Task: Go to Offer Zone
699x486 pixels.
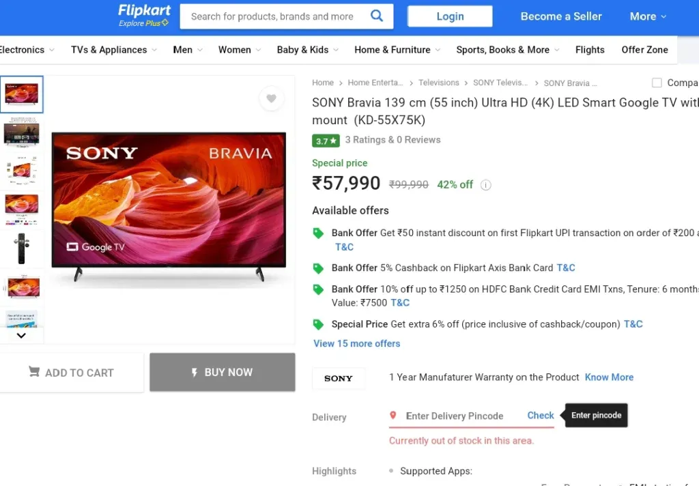Action: click(x=644, y=50)
